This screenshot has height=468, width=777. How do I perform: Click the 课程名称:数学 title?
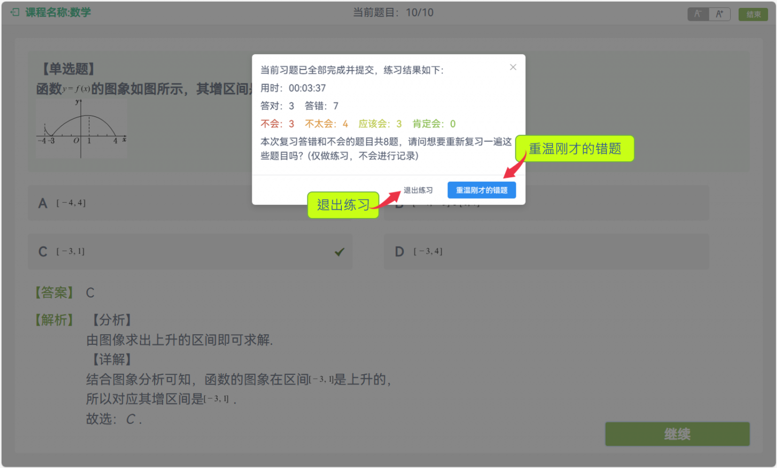coord(58,12)
